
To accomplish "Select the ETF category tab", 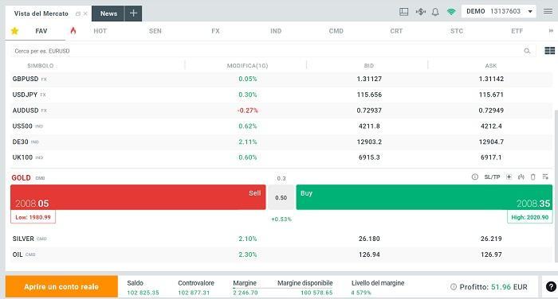I will point(517,31).
